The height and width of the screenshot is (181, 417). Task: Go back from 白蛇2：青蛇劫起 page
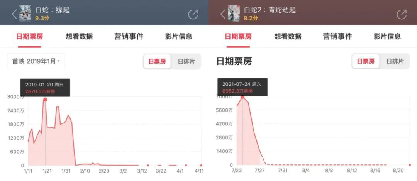(223, 15)
